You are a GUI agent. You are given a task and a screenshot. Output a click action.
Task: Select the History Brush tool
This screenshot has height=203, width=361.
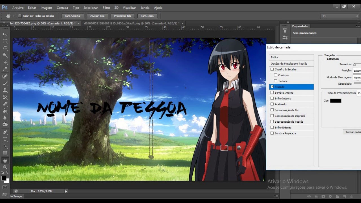5,97
